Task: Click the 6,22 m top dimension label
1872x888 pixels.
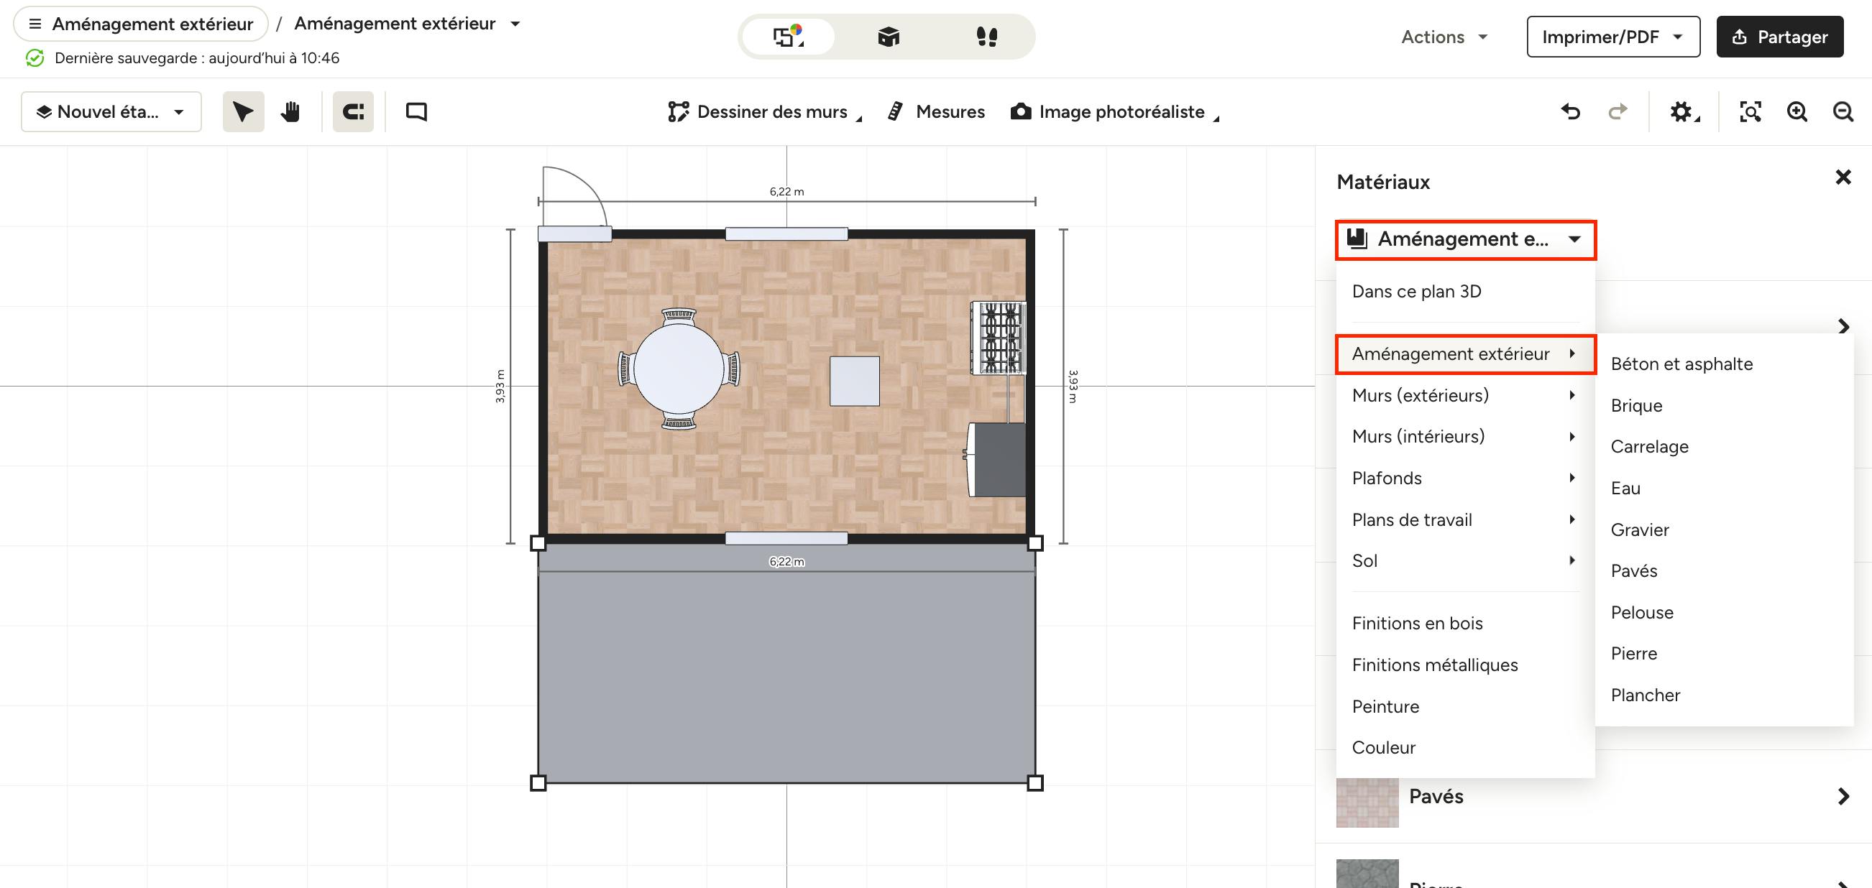Action: [786, 192]
